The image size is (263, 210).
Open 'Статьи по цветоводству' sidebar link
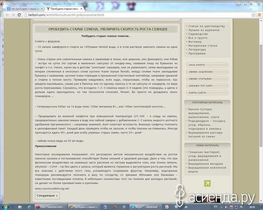tap(206, 26)
